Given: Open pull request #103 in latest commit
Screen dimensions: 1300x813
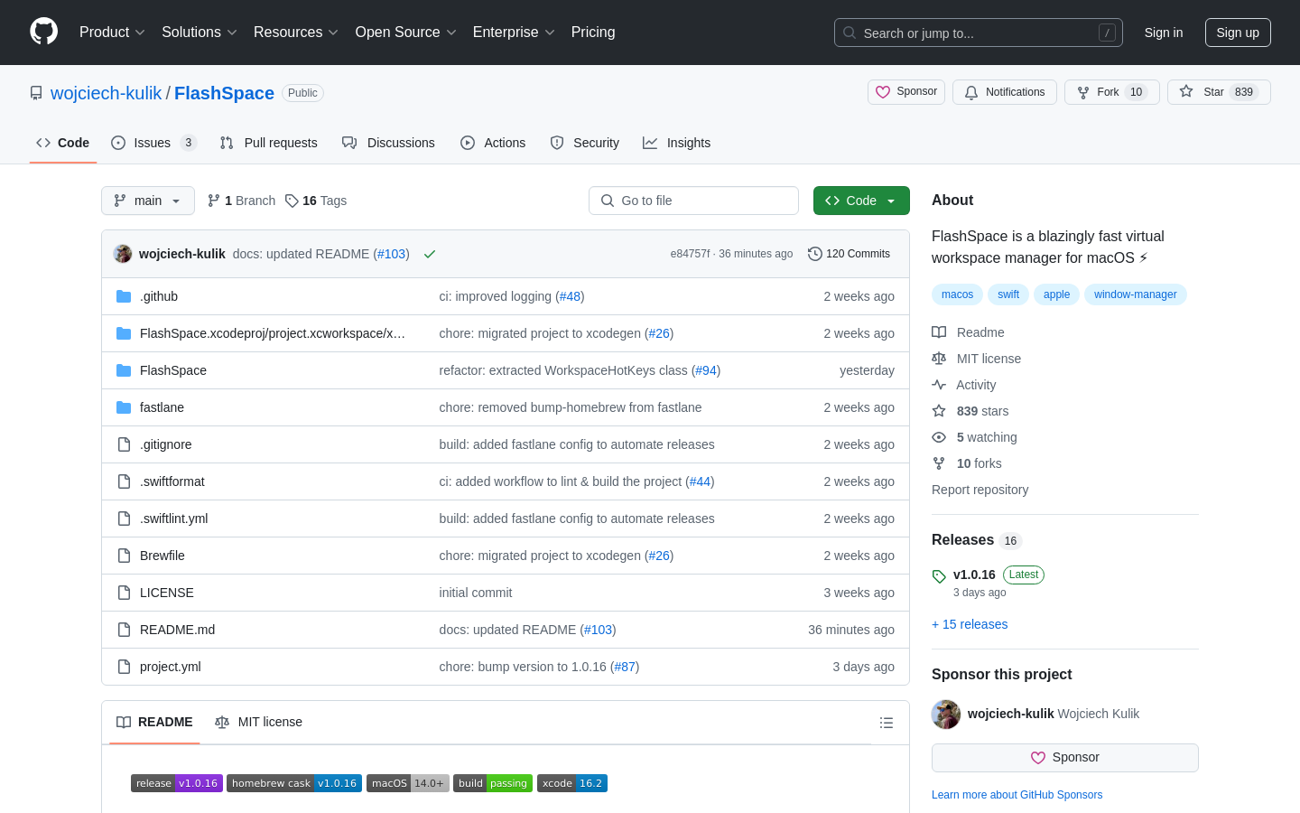Looking at the screenshot, I should click(x=392, y=254).
